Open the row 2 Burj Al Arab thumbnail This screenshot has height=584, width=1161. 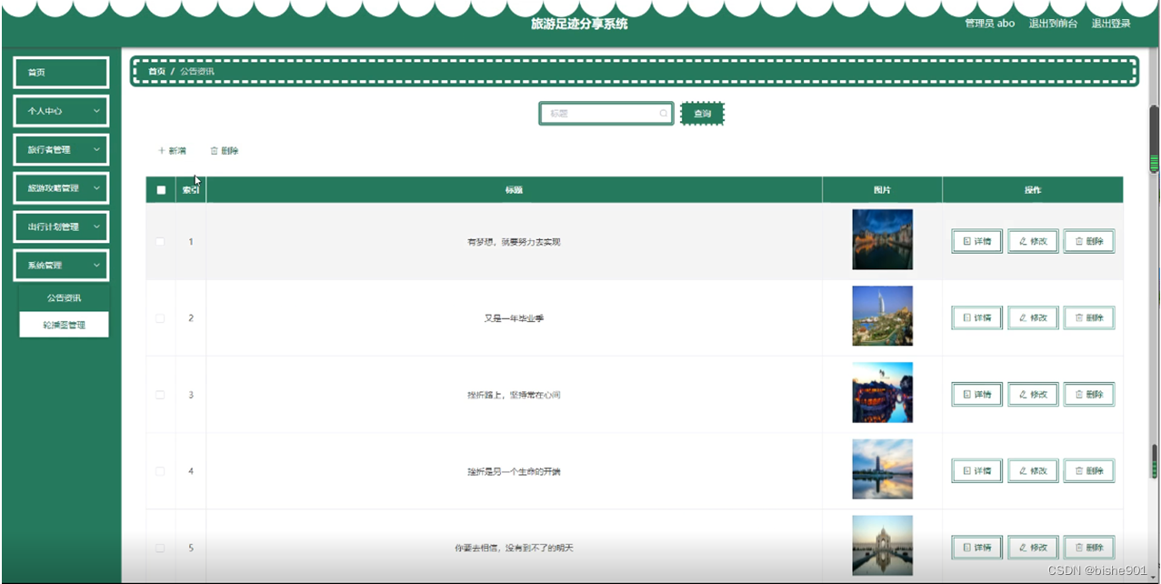pyautogui.click(x=882, y=317)
